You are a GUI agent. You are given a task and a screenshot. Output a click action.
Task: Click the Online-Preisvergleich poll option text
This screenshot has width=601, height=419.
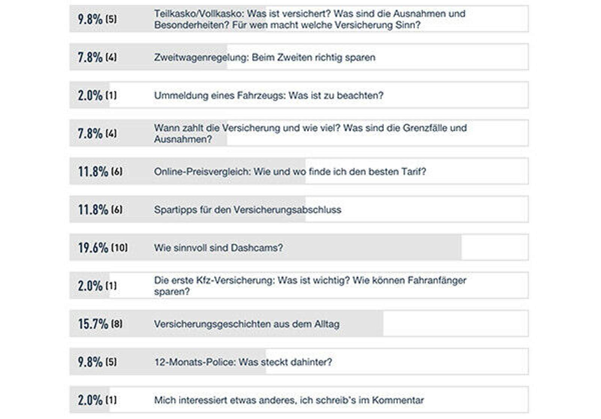tap(290, 171)
